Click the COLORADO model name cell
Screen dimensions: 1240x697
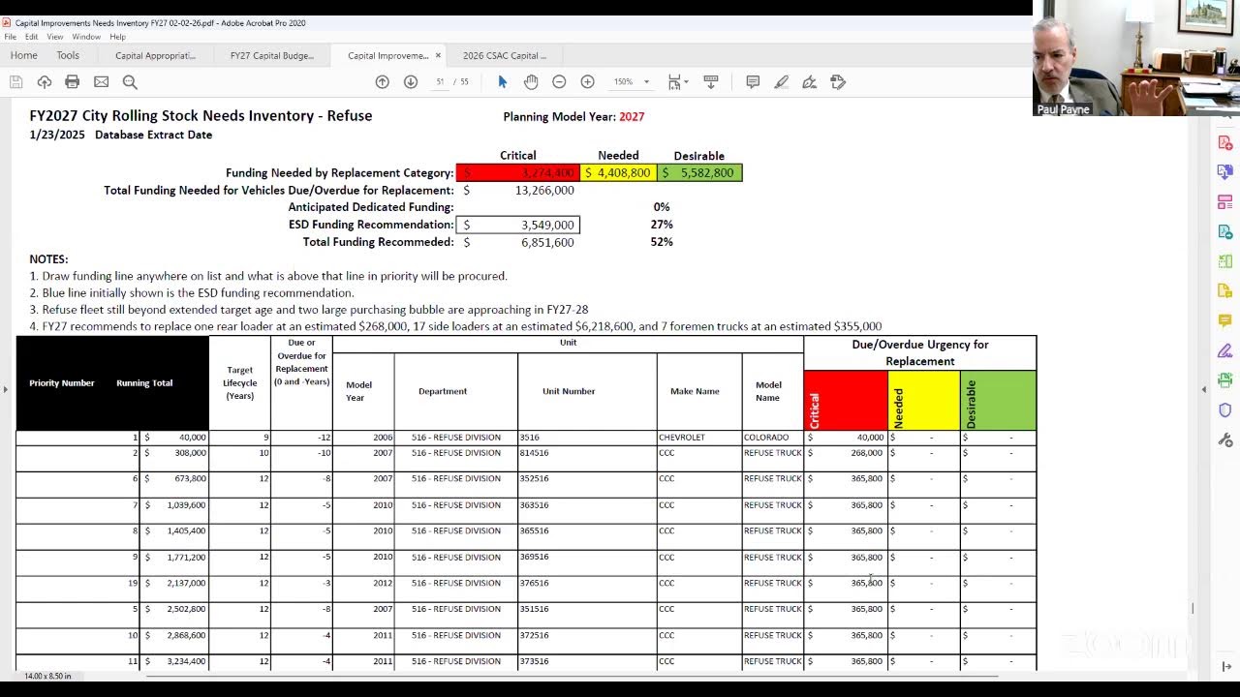tap(773, 438)
